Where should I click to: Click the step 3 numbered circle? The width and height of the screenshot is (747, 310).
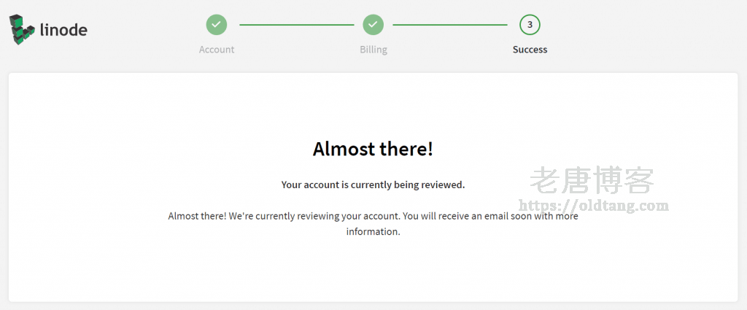[x=530, y=25]
